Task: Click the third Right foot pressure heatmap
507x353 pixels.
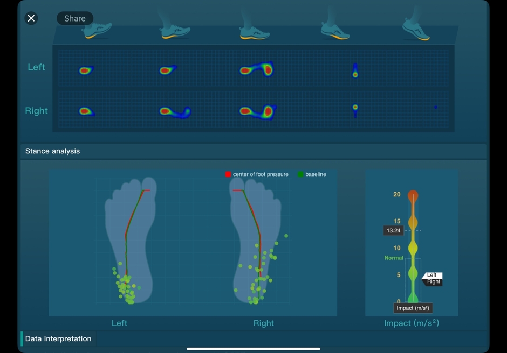Action: pyautogui.click(x=258, y=111)
